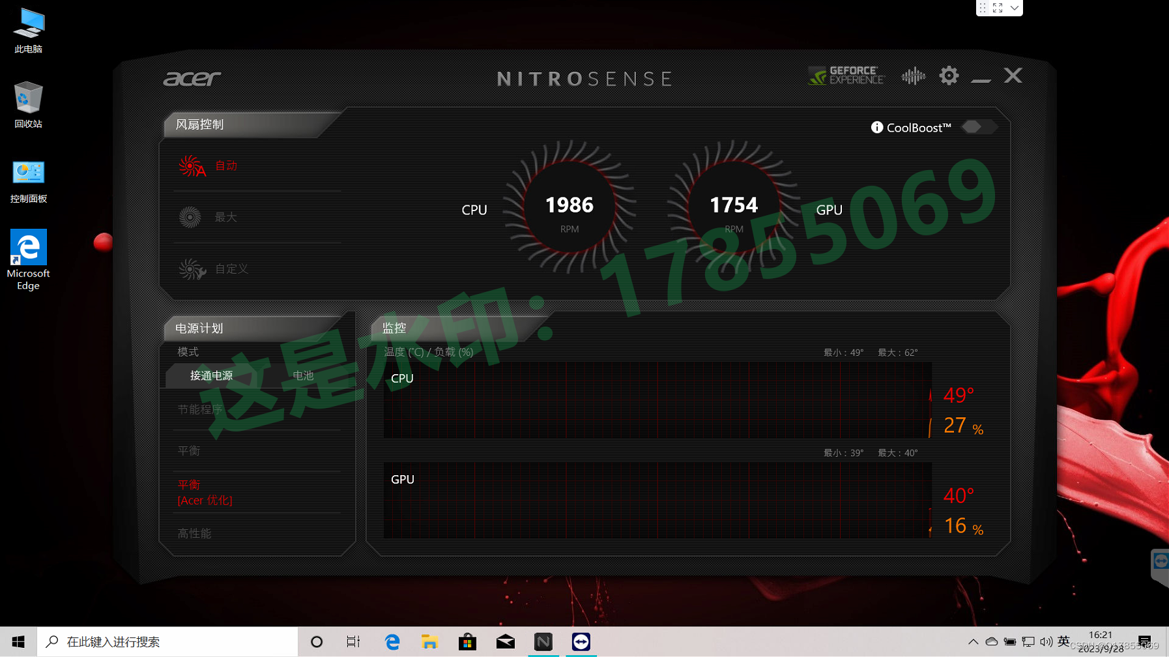Click the CPU temperature graph
Image resolution: width=1169 pixels, height=657 pixels.
coord(657,400)
